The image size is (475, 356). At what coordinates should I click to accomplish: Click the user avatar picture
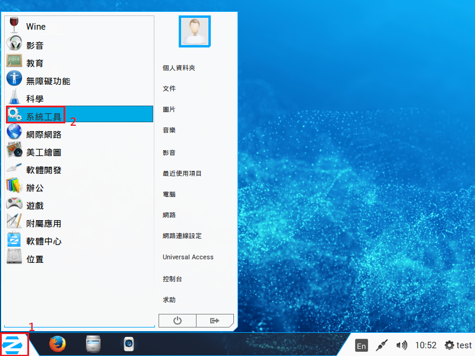[195, 31]
